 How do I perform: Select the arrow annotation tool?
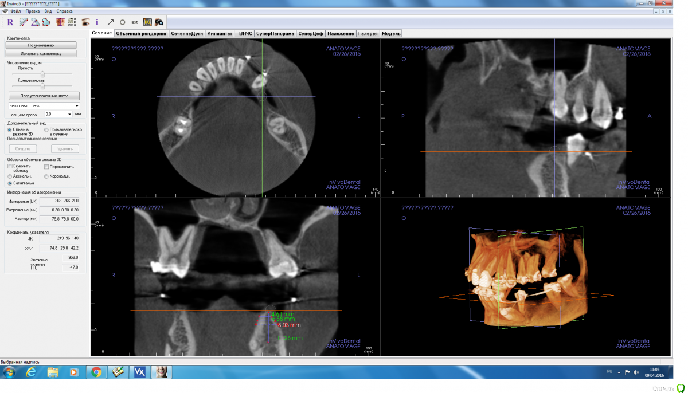pyautogui.click(x=111, y=22)
